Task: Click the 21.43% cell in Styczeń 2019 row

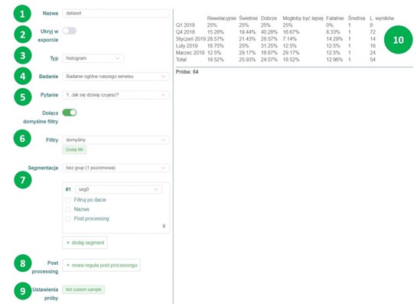Action: 247,39
